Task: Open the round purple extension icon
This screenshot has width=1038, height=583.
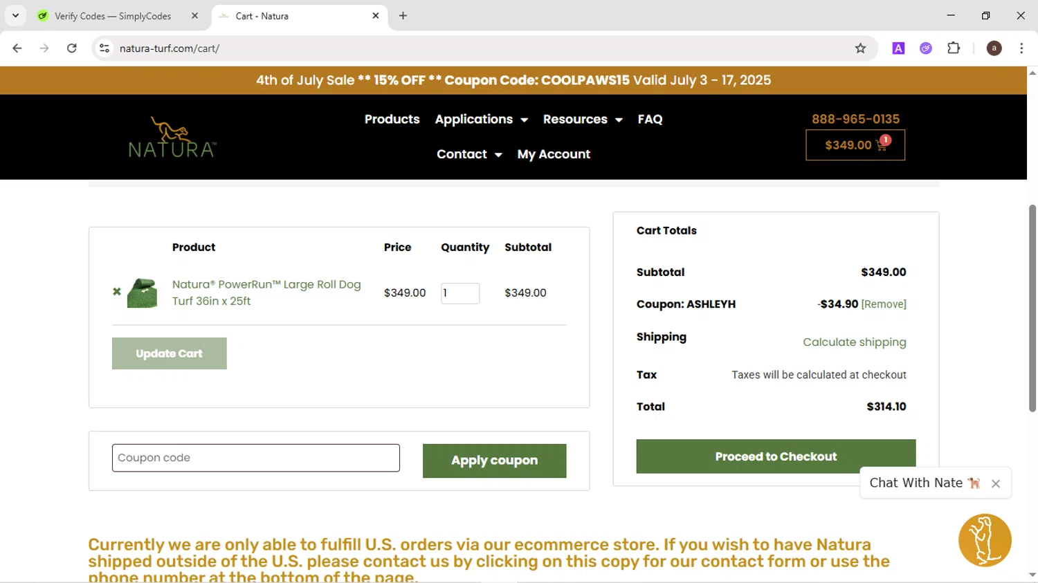Action: point(926,48)
